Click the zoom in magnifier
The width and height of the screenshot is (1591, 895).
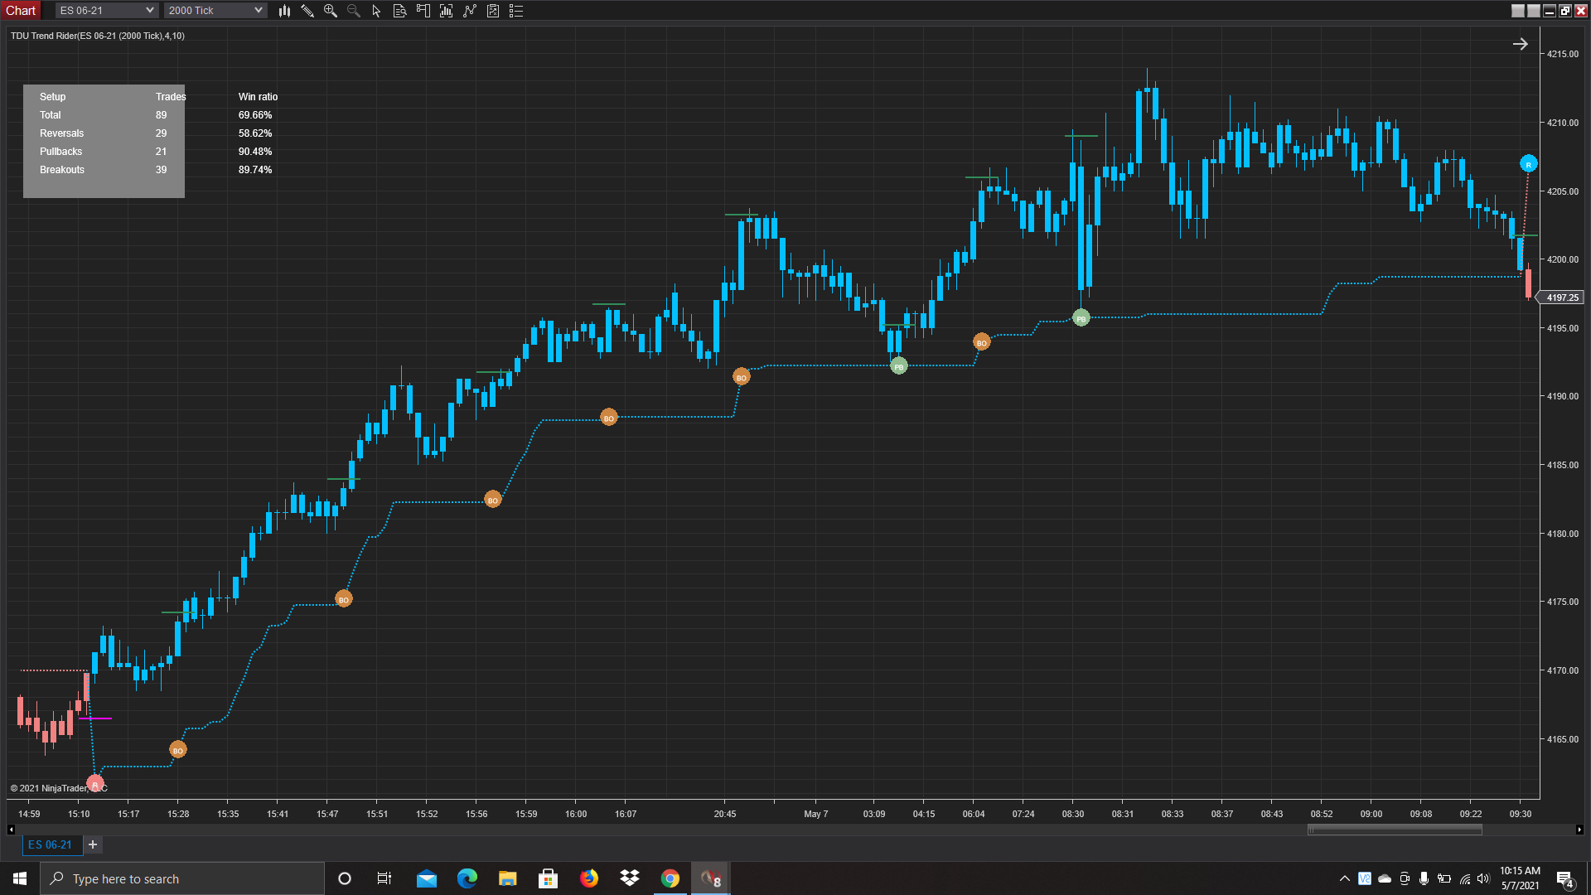330,11
